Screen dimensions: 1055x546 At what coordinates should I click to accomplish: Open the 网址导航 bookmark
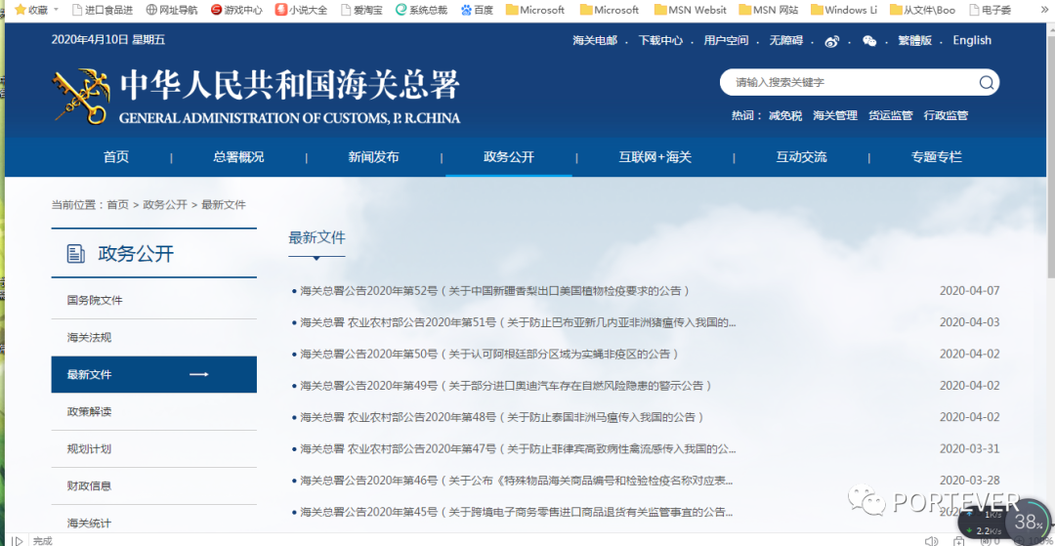(x=172, y=10)
